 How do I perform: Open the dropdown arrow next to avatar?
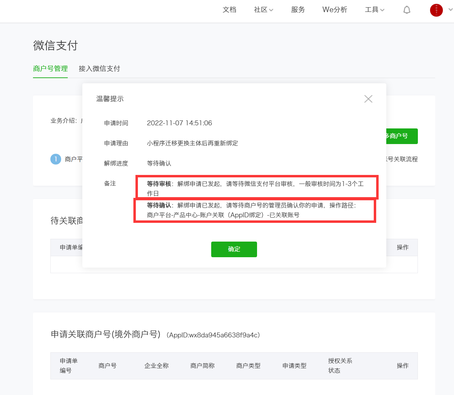point(451,10)
